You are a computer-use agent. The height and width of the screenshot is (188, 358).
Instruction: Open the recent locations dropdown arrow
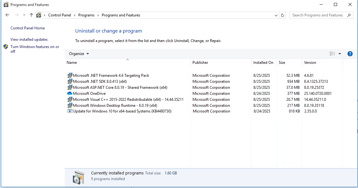(24, 15)
